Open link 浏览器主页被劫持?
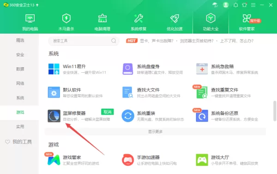 click(197, 41)
